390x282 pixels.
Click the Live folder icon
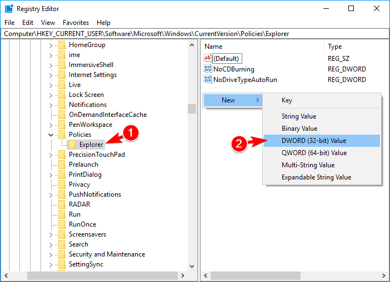pos(62,85)
